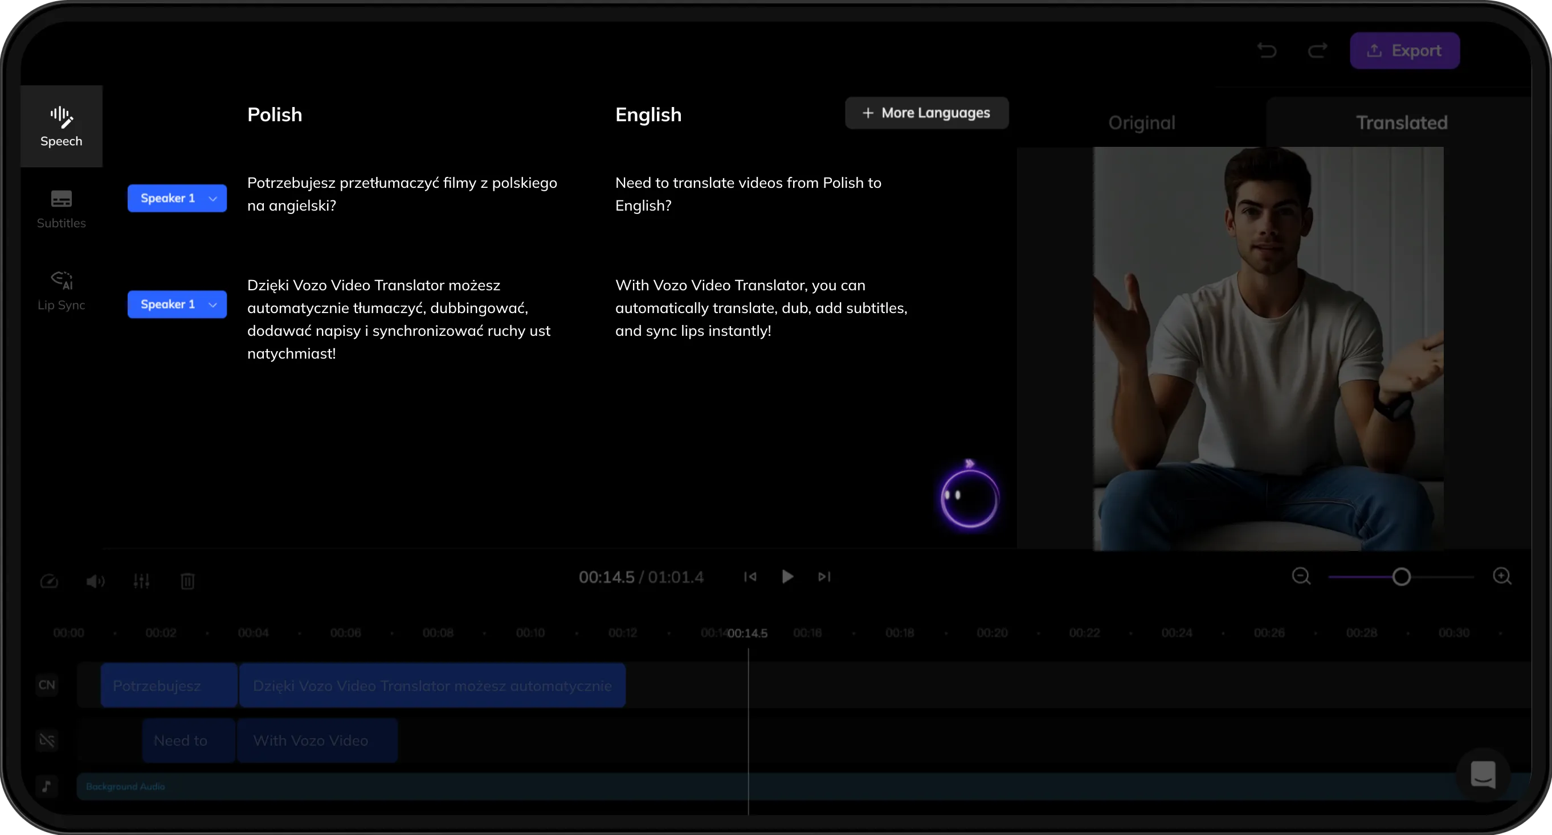Open the Speech panel
The image size is (1552, 835).
[61, 126]
